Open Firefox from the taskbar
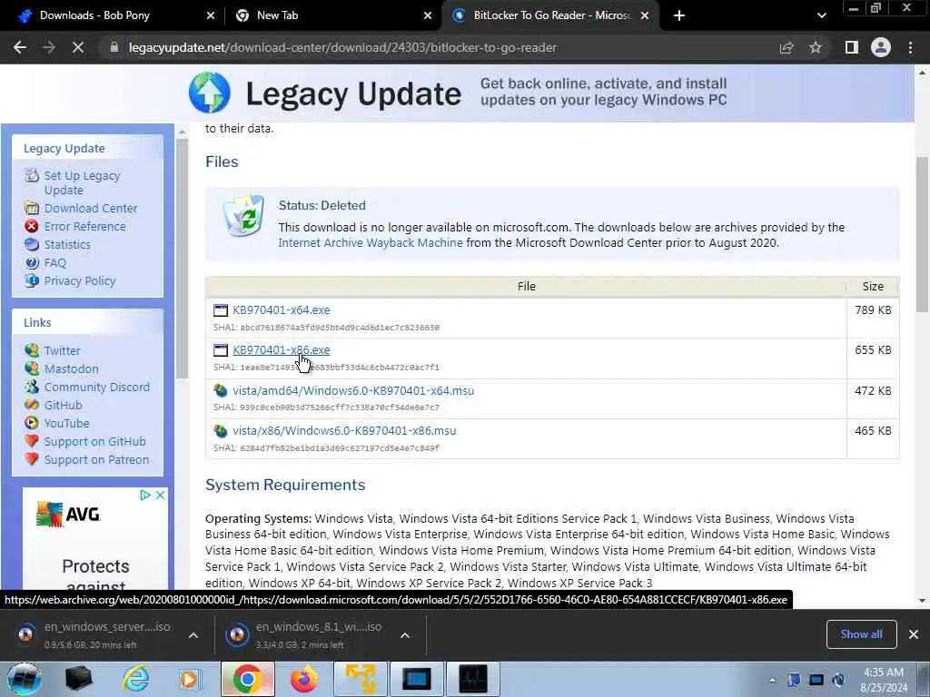Image resolution: width=930 pixels, height=697 pixels. tap(303, 679)
